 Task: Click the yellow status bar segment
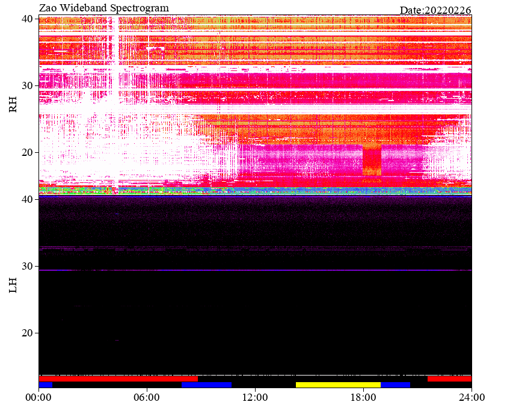pos(338,385)
